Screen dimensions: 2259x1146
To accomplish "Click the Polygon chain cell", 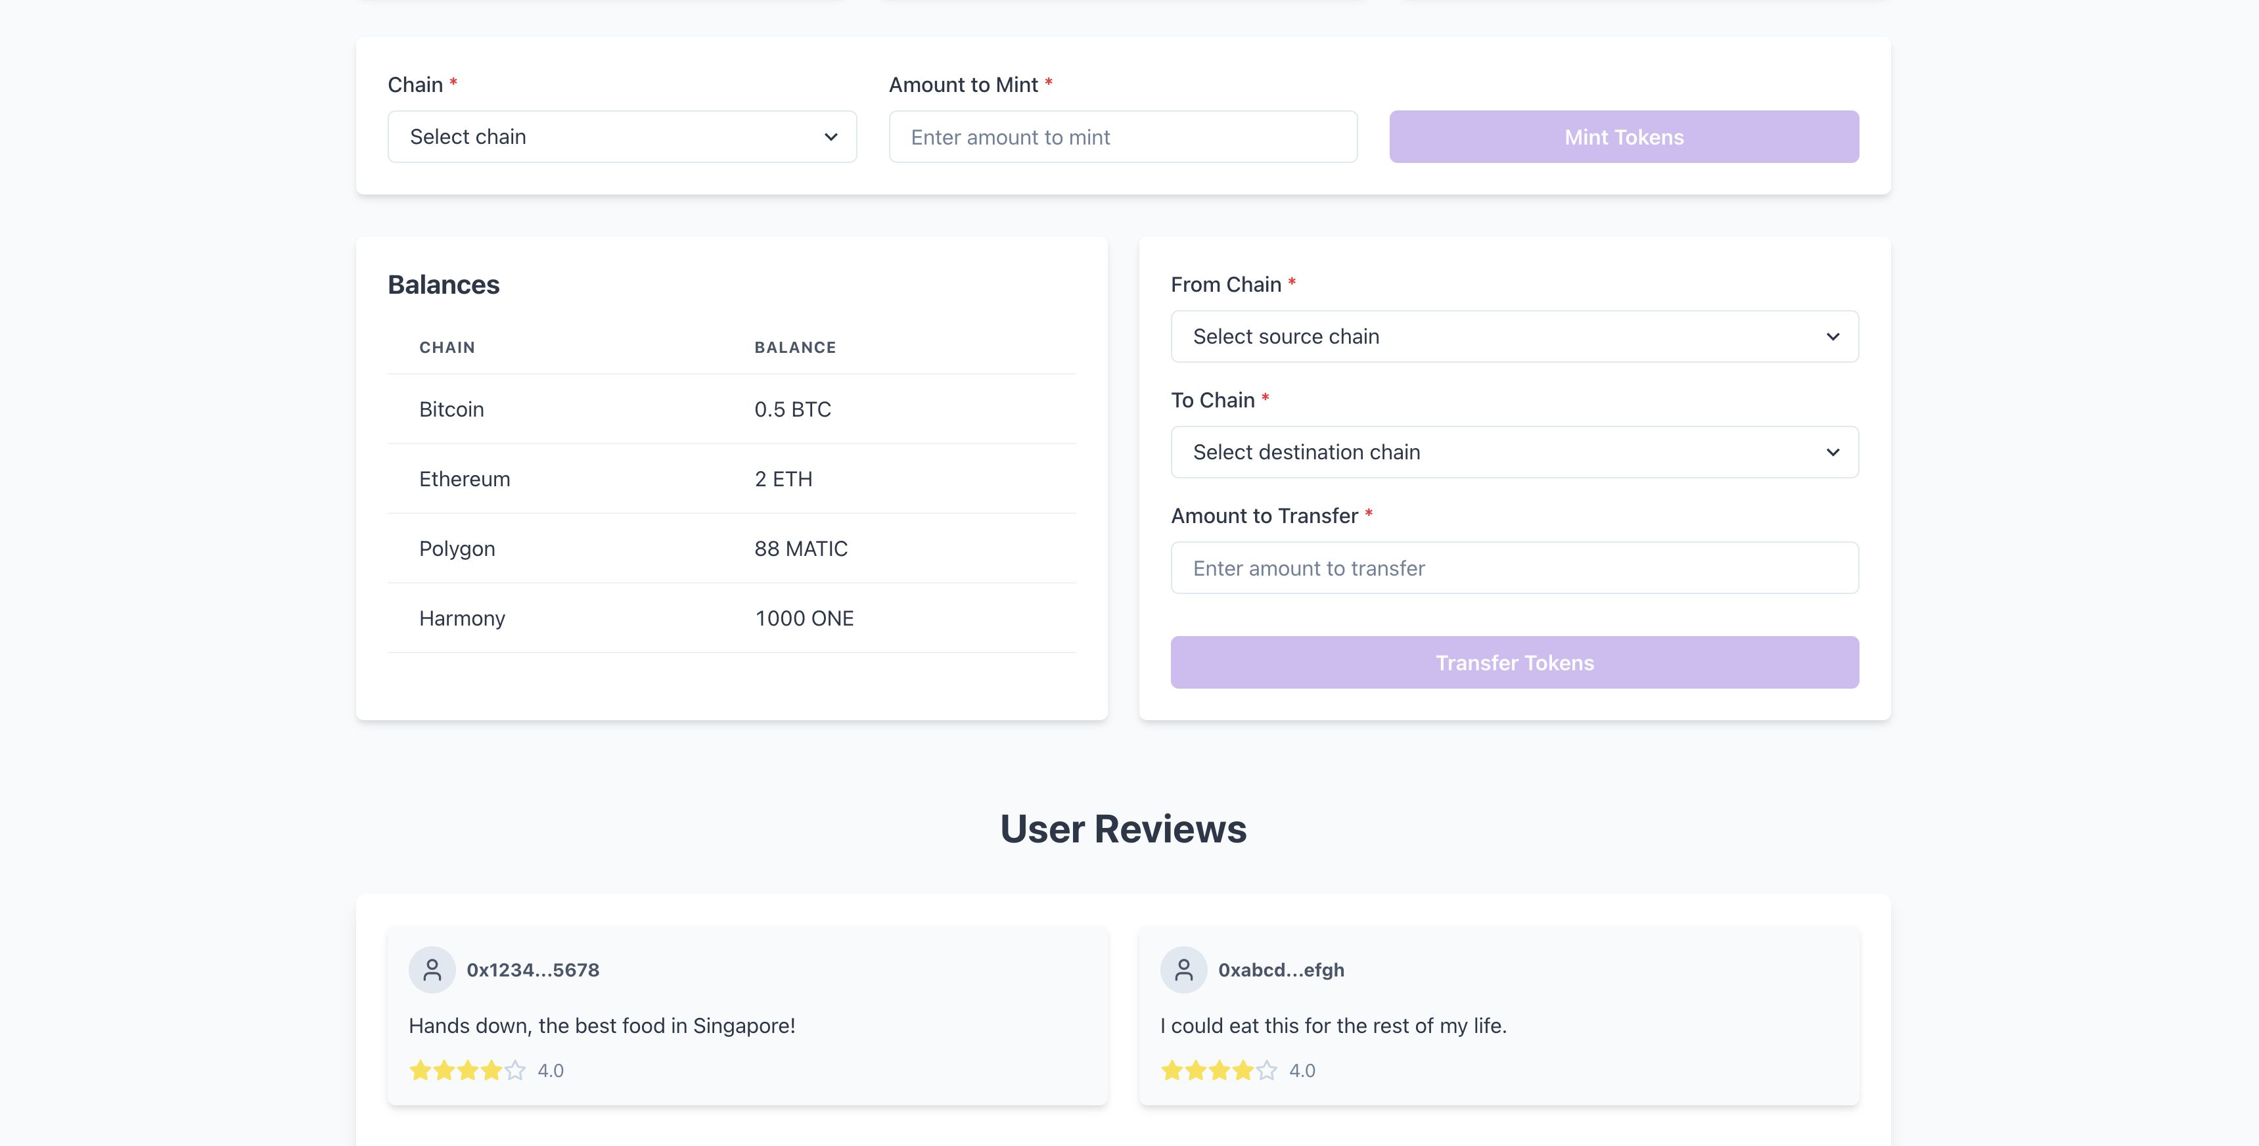I will (457, 549).
